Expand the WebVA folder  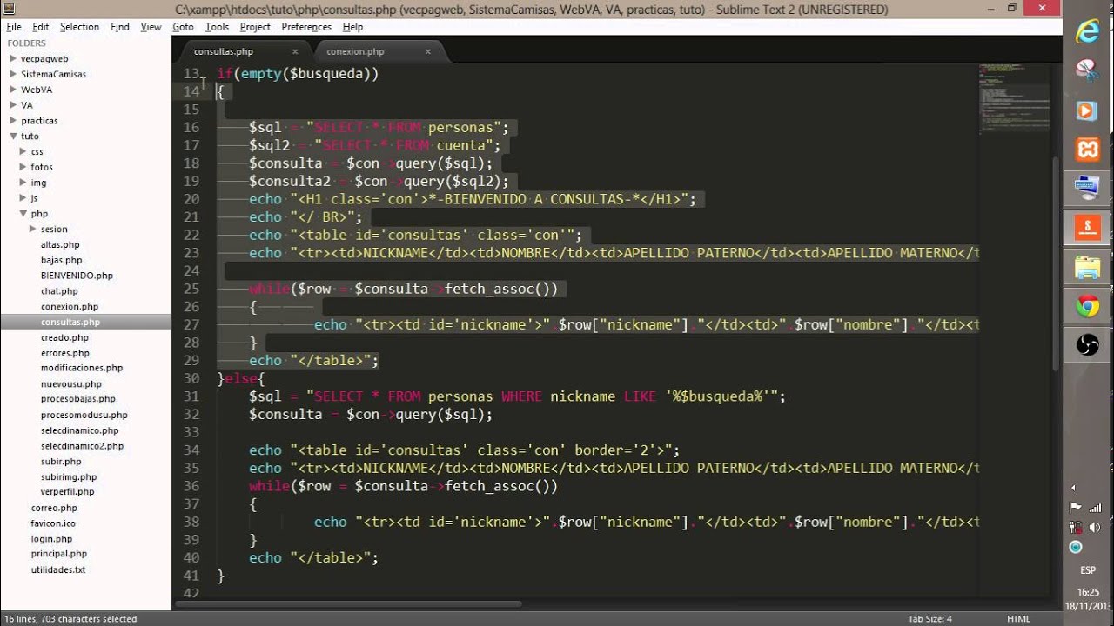coord(13,90)
